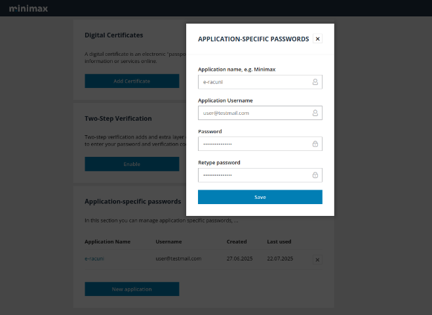The width and height of the screenshot is (432, 315).
Task: Open the e-racuni application link
Action: [94, 259]
